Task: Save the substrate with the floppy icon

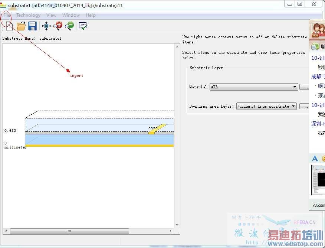Action: pyautogui.click(x=32, y=26)
